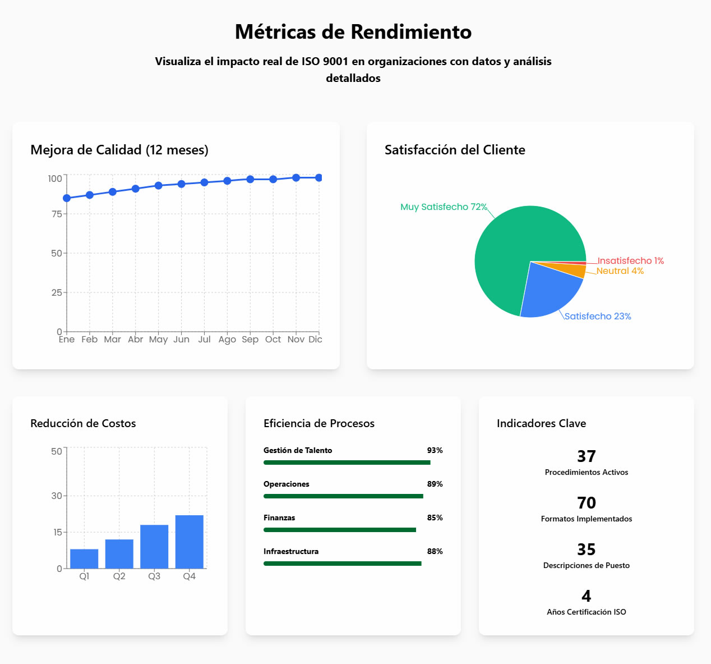Click the Jun data point on line chart
The height and width of the screenshot is (664, 711).
[x=181, y=184]
